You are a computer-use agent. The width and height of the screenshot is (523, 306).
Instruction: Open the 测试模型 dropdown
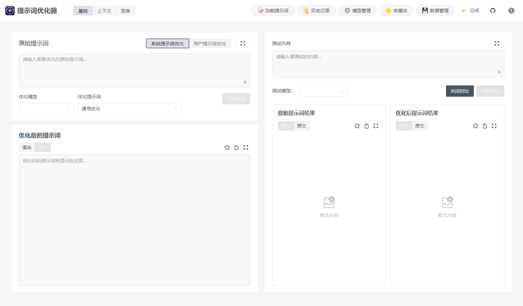pyautogui.click(x=323, y=91)
